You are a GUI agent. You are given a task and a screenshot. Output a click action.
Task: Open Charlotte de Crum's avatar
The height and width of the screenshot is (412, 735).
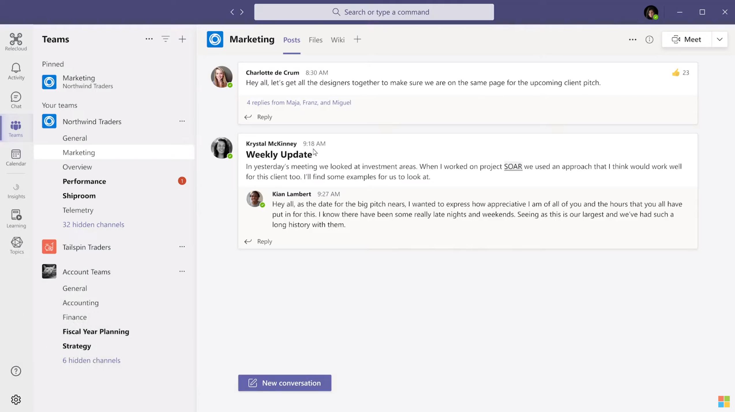point(222,77)
